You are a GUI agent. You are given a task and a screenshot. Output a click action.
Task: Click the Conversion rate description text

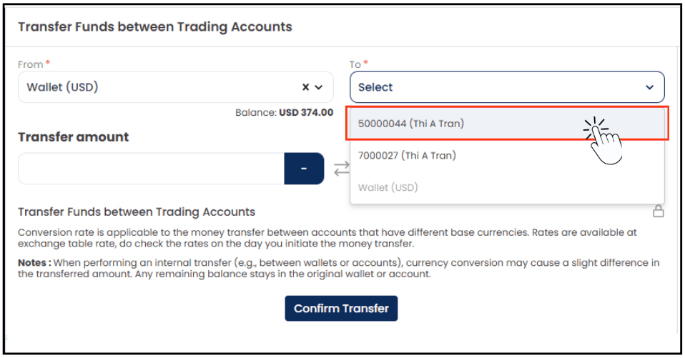[x=327, y=238]
